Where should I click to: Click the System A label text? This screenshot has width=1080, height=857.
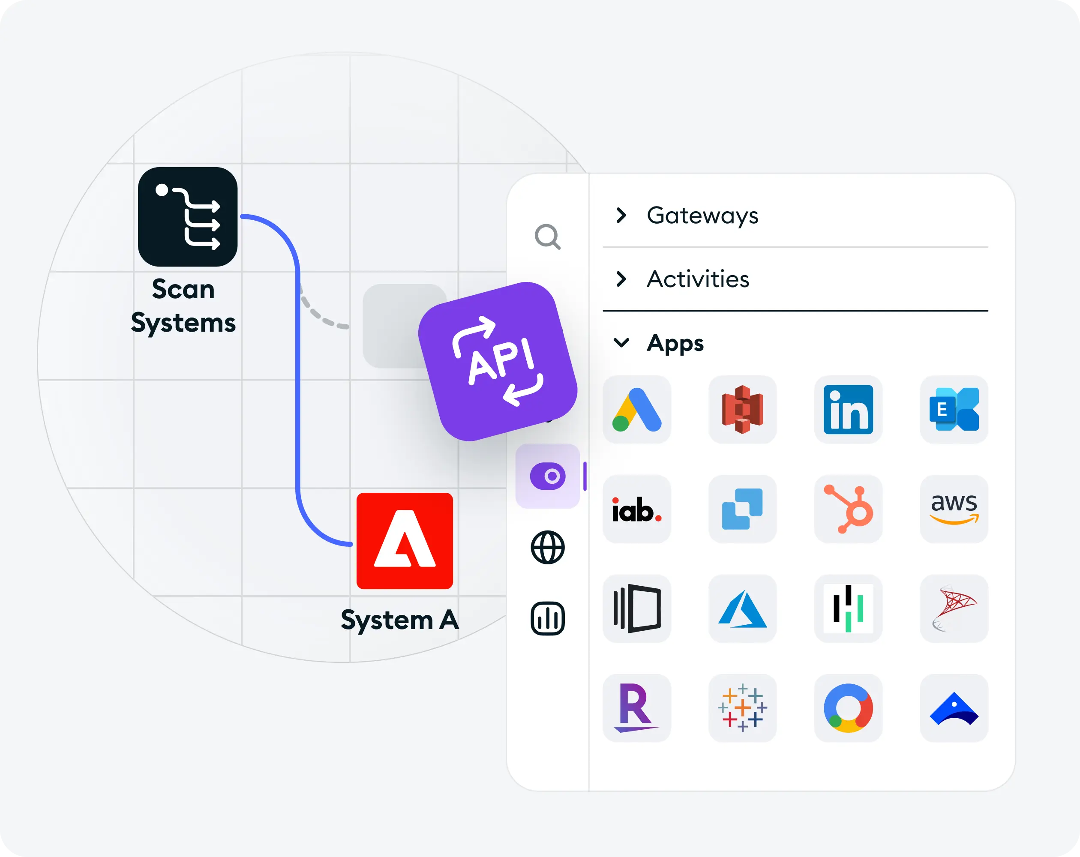400,620
